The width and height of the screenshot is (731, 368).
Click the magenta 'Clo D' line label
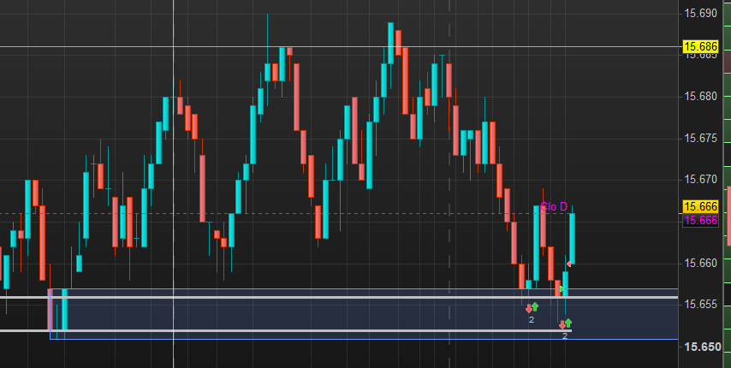coord(554,207)
